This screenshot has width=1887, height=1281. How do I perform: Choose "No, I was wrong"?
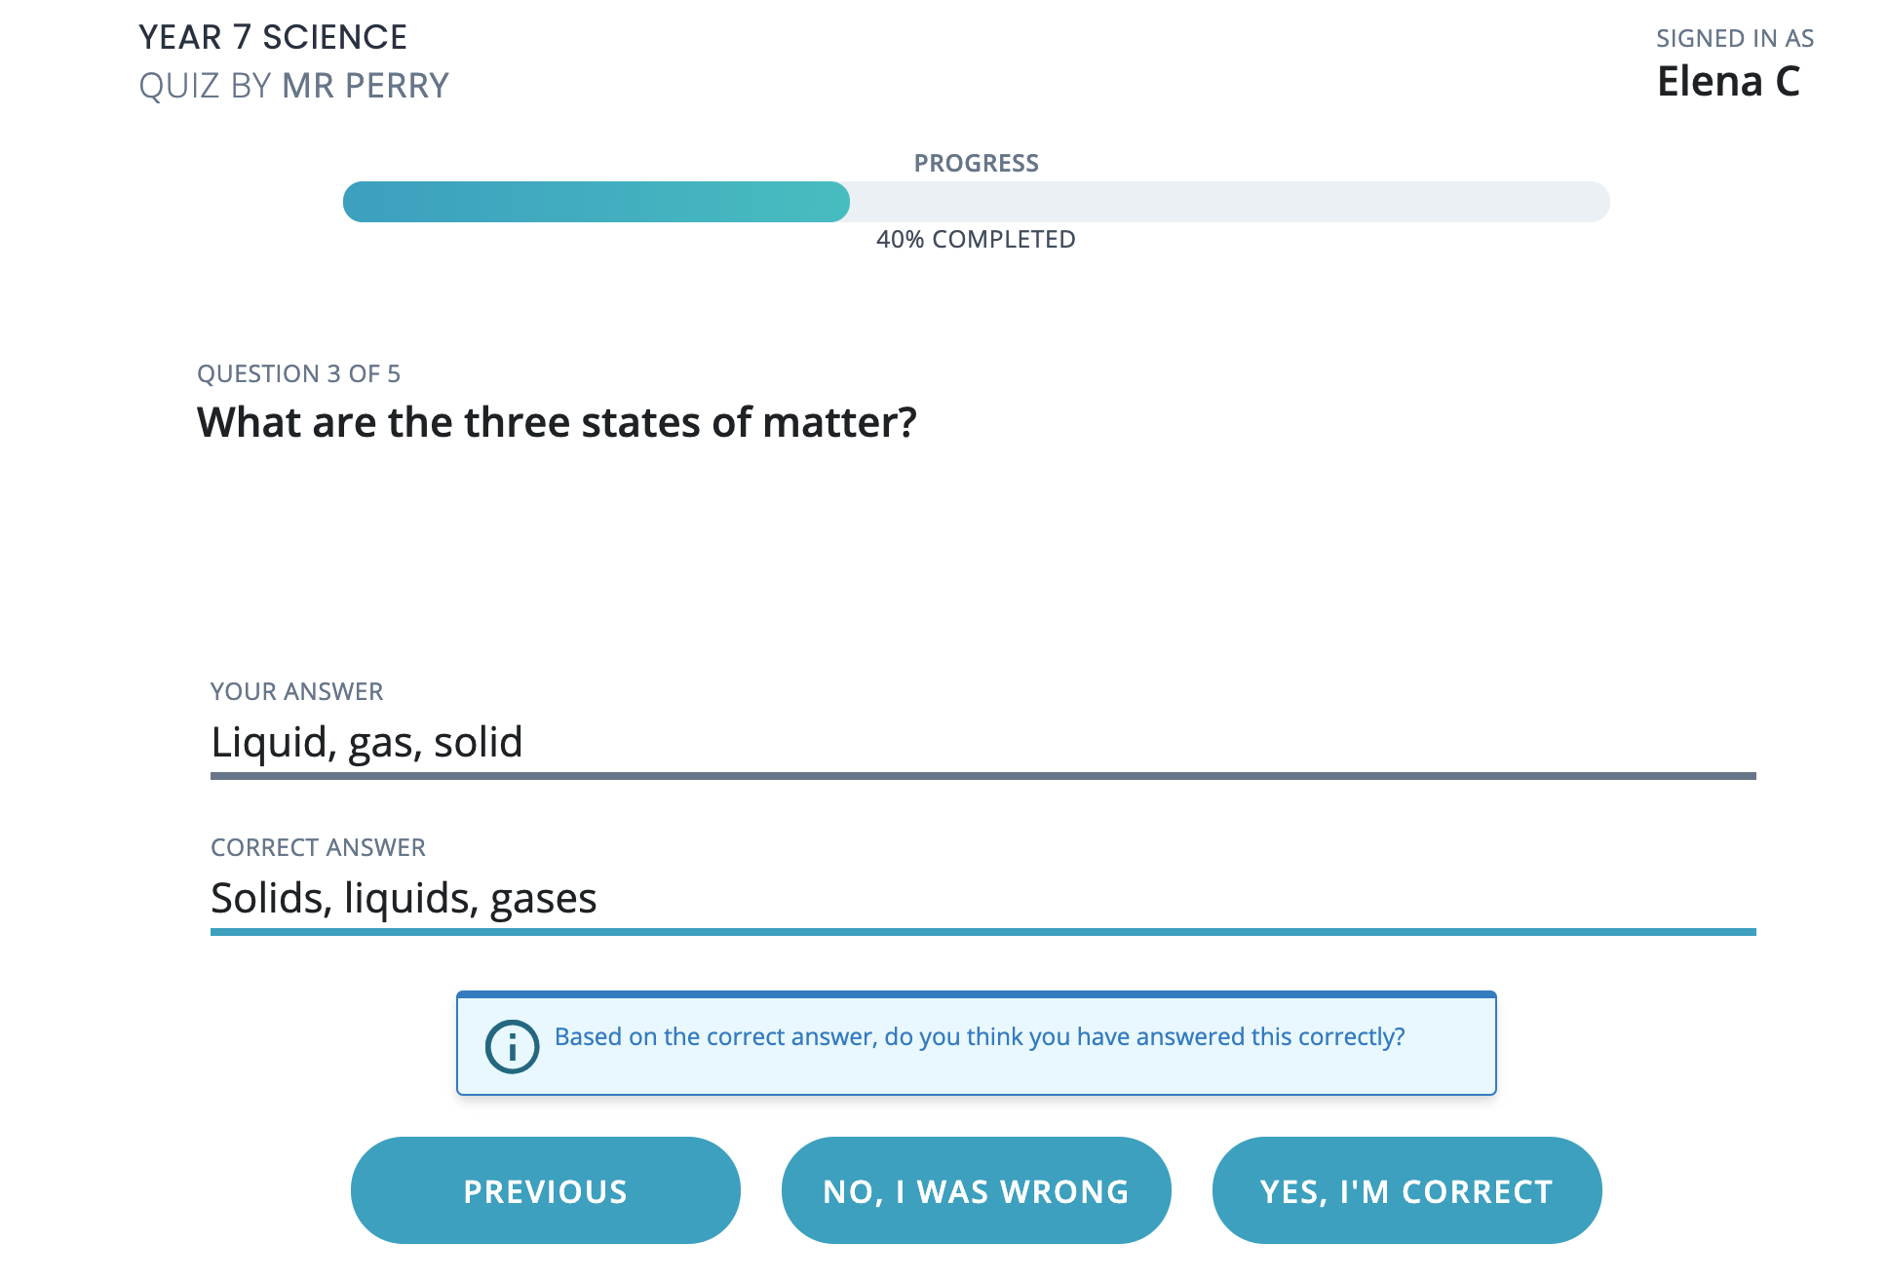[976, 1190]
